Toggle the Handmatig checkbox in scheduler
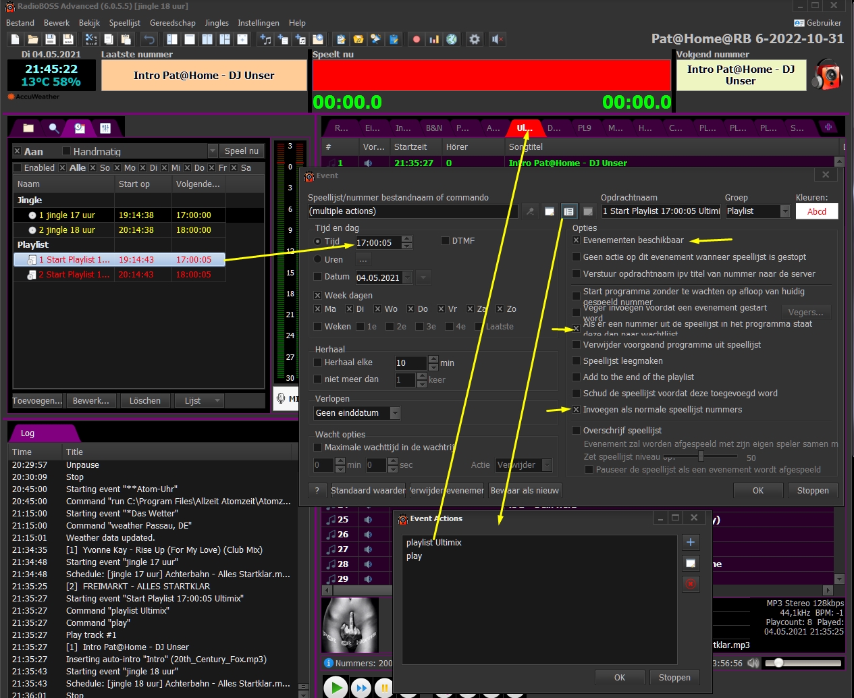Image resolution: width=854 pixels, height=698 pixels. click(x=66, y=151)
